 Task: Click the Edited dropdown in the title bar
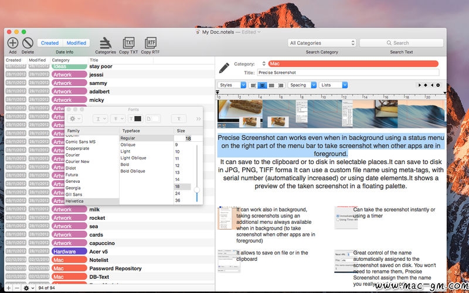251,32
